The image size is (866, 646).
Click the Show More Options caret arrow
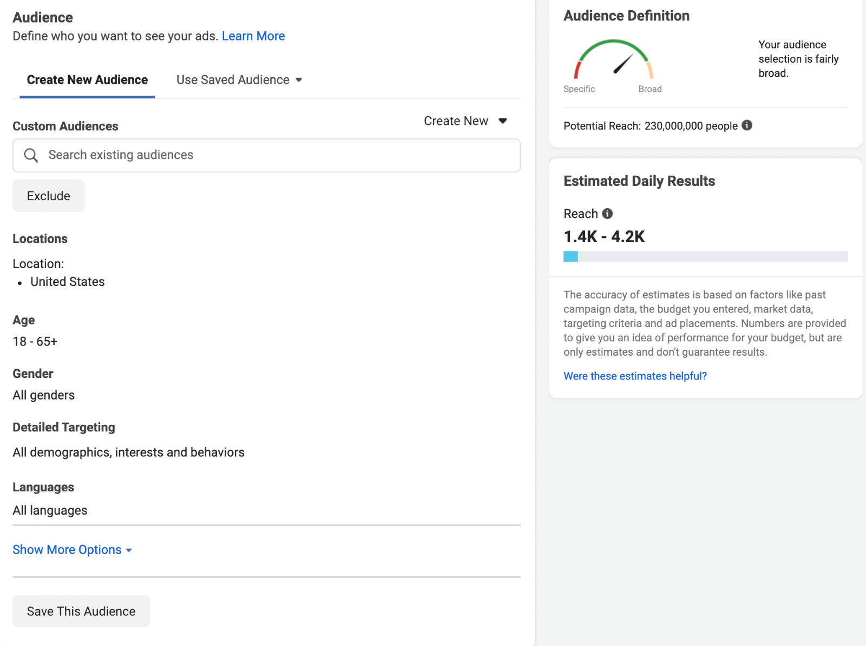point(129,550)
